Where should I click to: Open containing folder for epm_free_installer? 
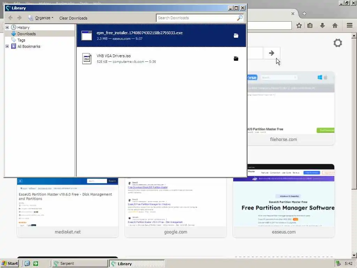pyautogui.click(x=236, y=36)
